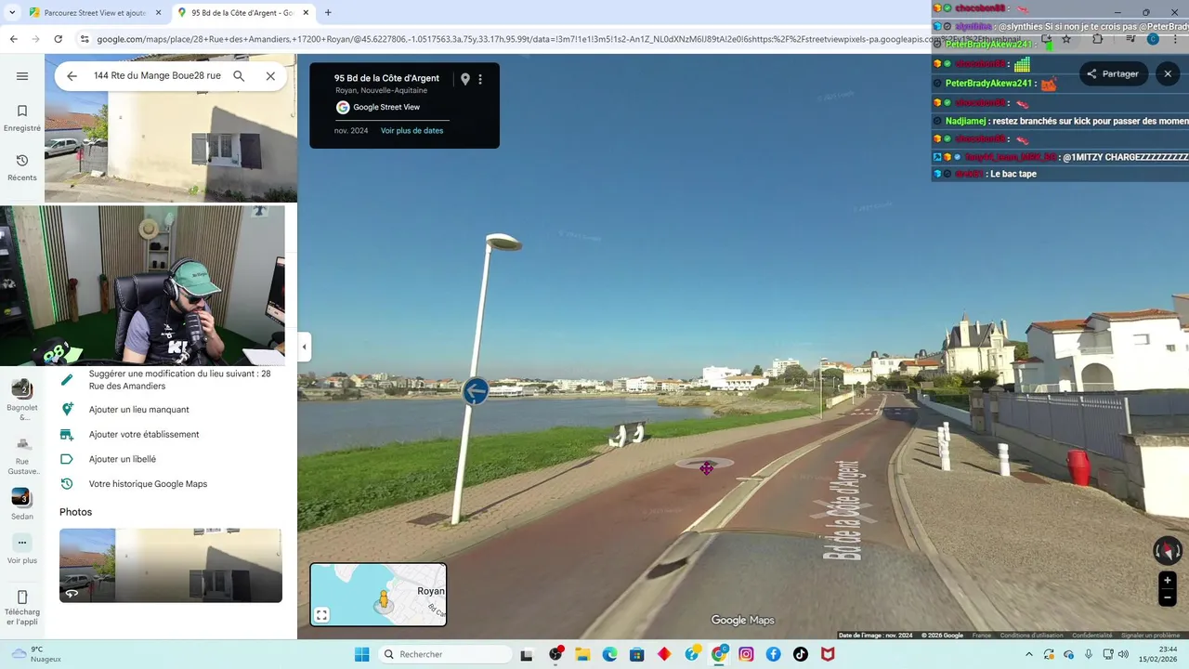Click the blue back arrow on the street
Viewport: 1189px width, 669px height.
[x=476, y=391]
